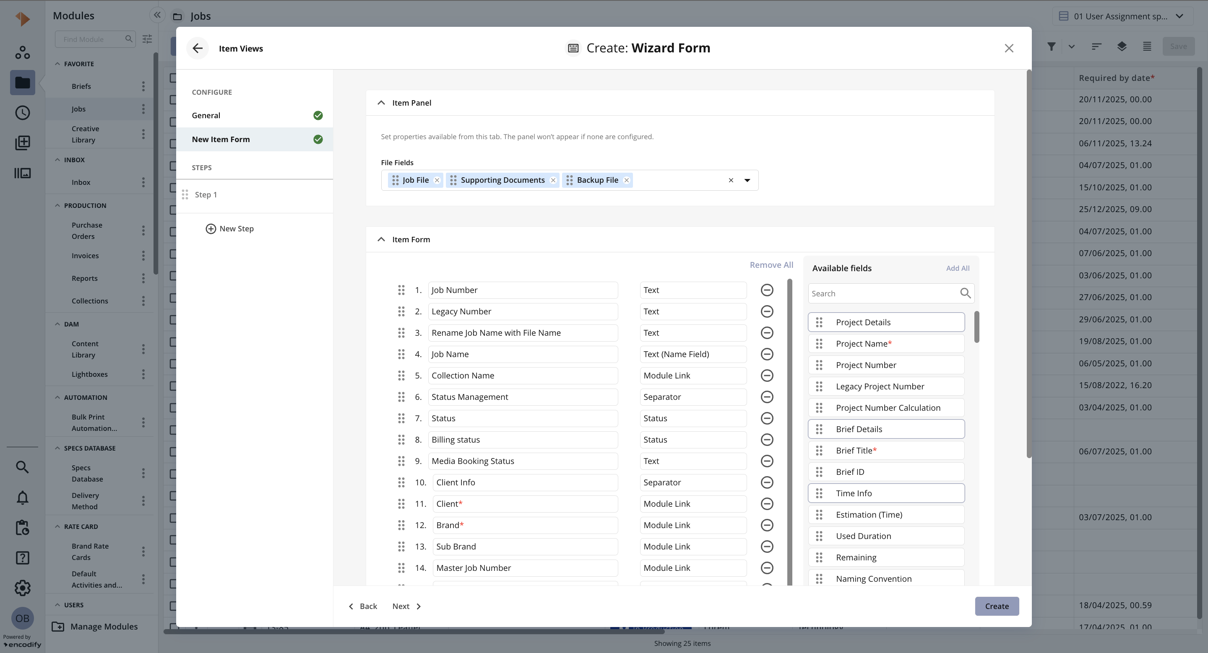Open the filter icon in Jobs toolbar

click(x=1052, y=47)
